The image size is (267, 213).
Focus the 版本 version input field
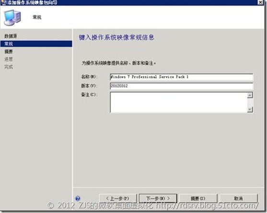[x=182, y=86]
